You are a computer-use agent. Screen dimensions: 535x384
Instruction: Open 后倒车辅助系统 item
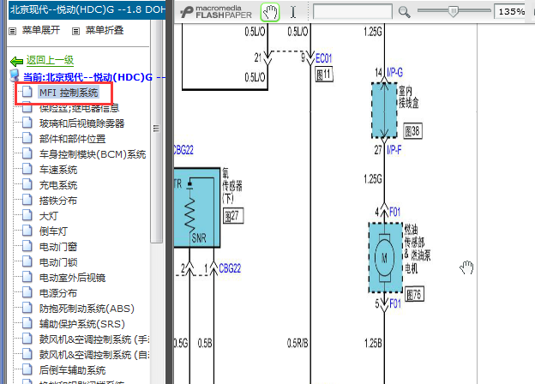(x=72, y=370)
